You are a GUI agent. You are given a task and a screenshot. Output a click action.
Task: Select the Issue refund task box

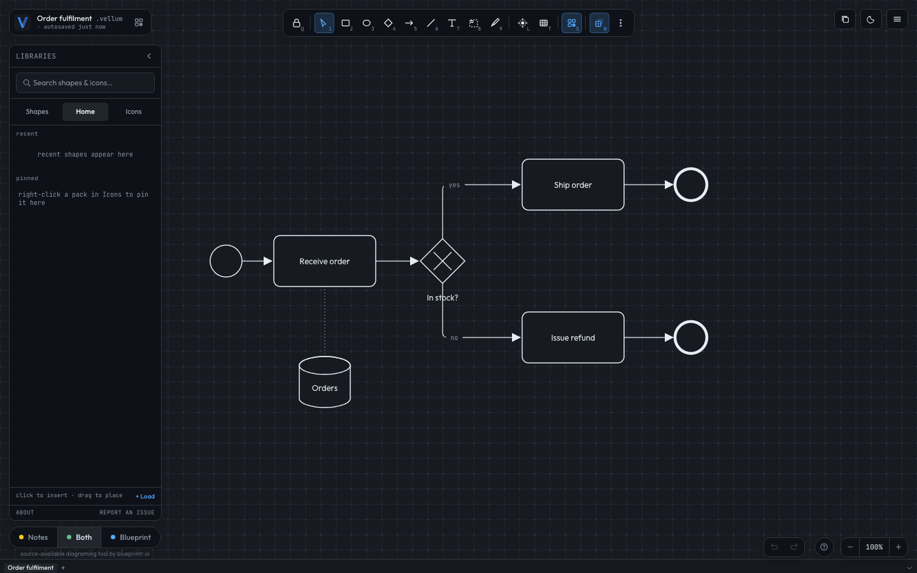coord(573,337)
